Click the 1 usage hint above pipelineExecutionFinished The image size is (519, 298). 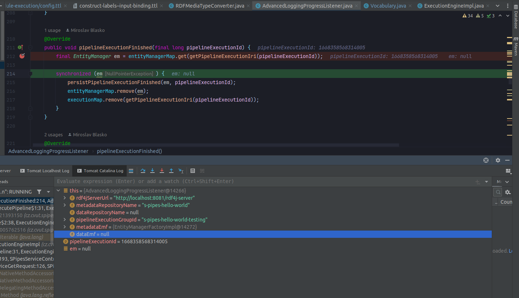point(52,30)
